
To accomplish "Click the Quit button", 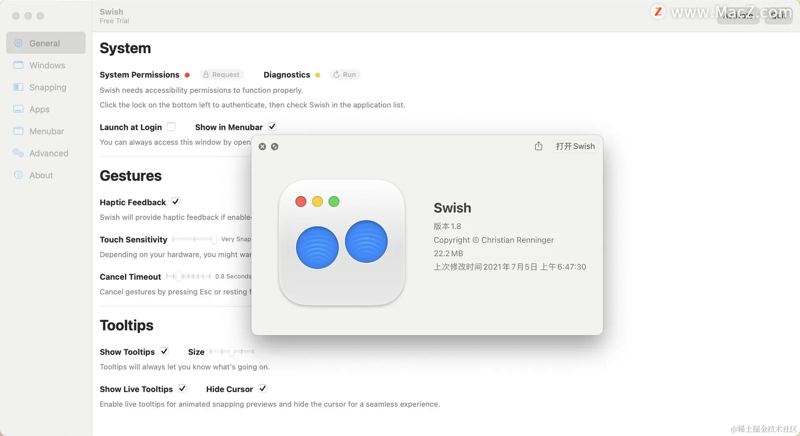I will (x=778, y=15).
